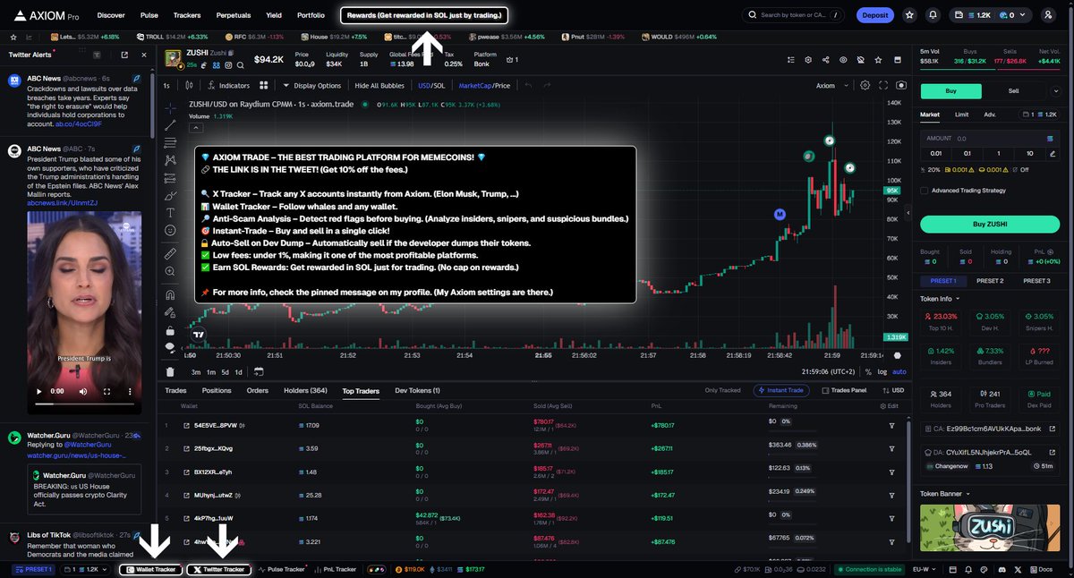
Task: Favorite ZUSHI with the star icon
Action: coord(878,59)
